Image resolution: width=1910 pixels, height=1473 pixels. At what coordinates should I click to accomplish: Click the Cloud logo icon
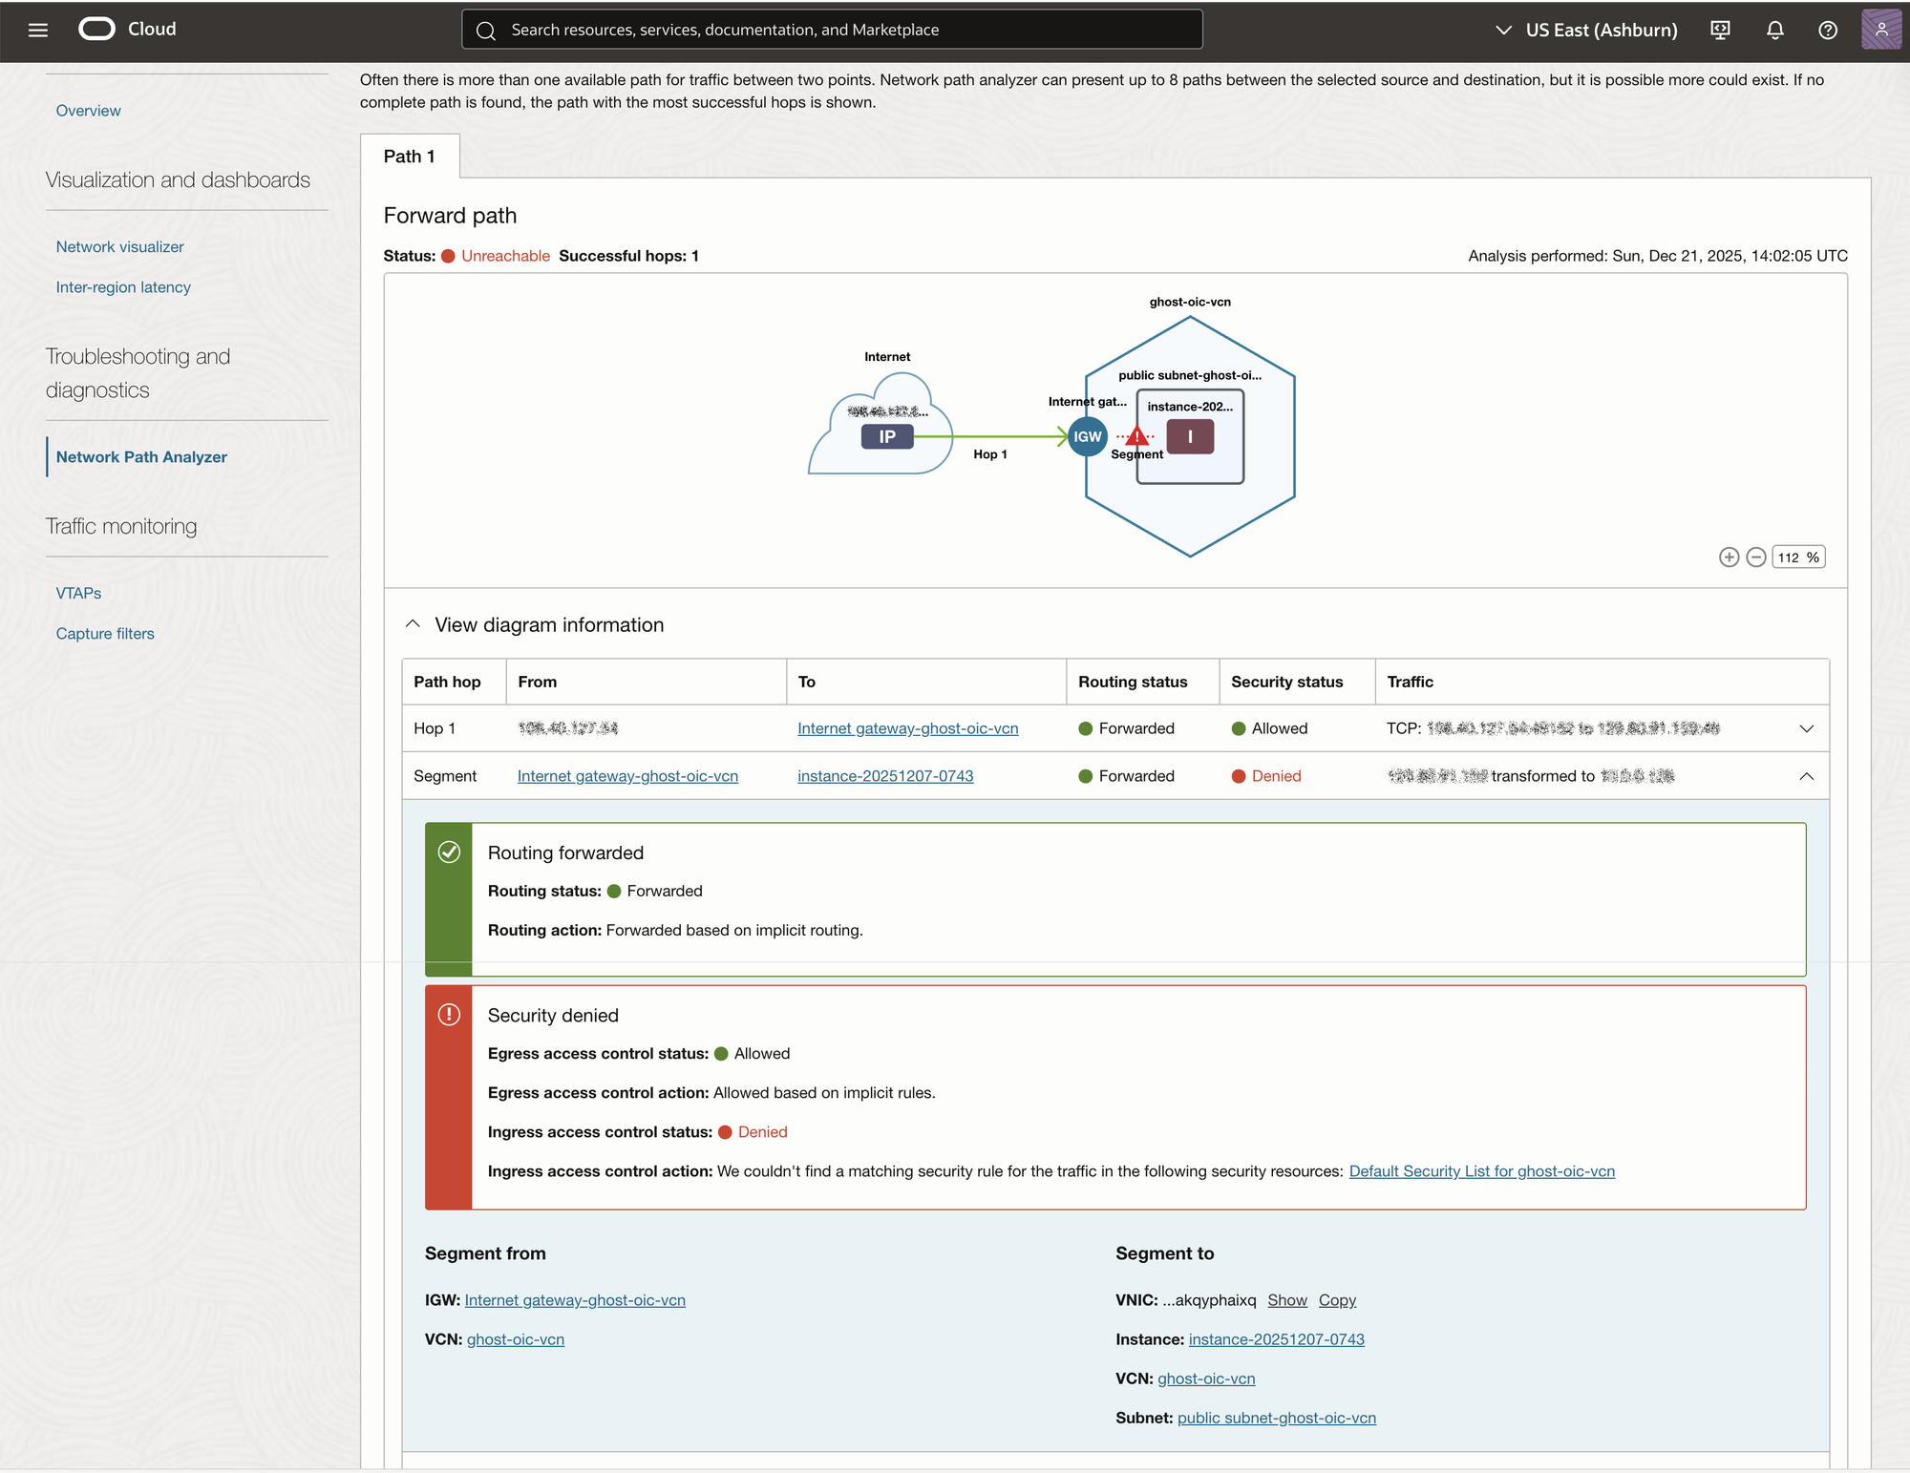(96, 30)
